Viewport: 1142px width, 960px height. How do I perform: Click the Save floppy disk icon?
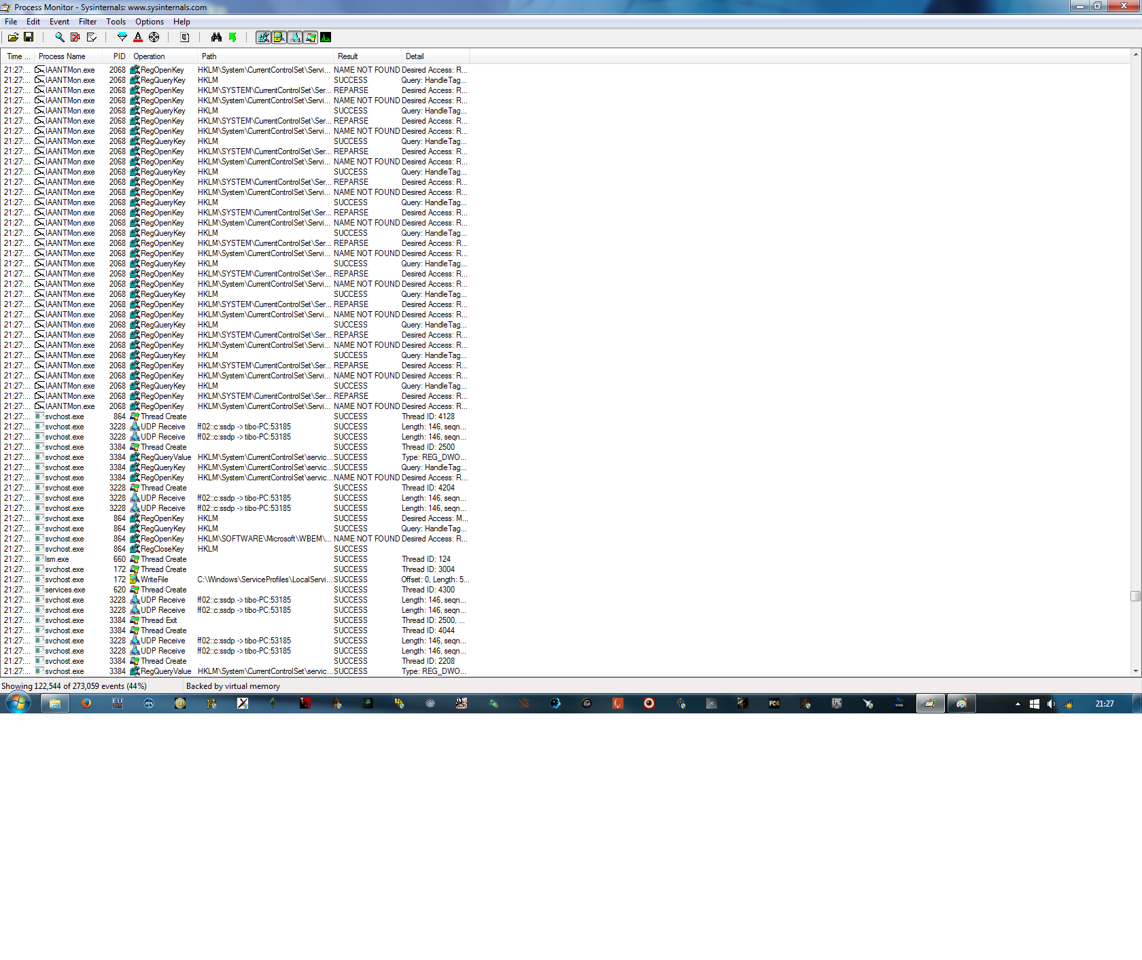[x=29, y=37]
